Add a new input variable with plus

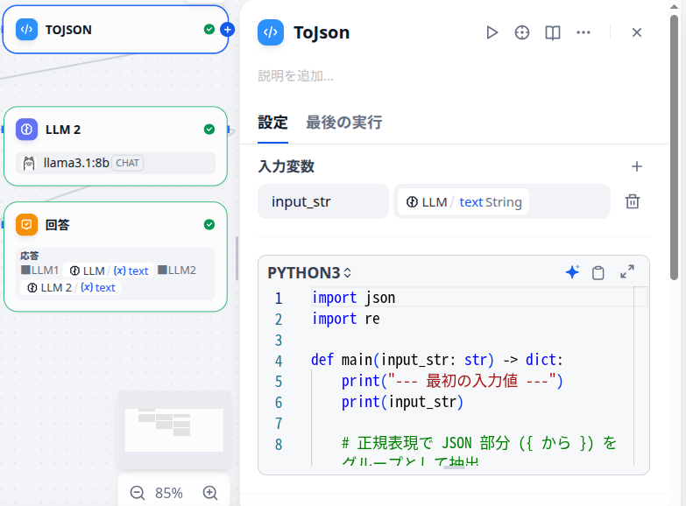[637, 166]
